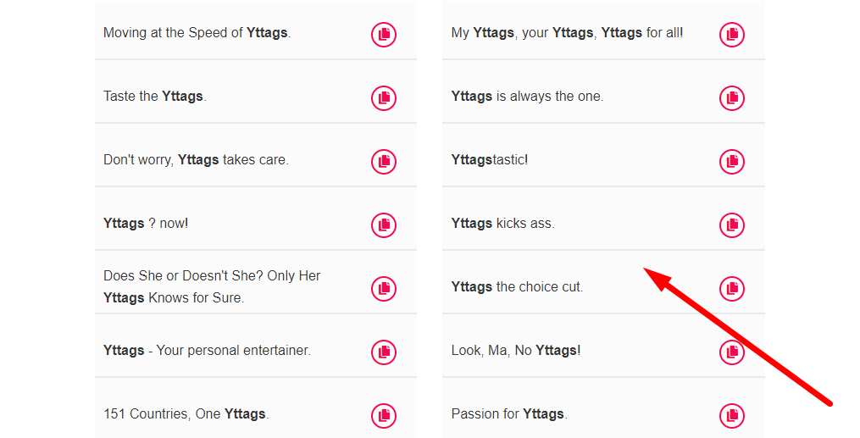Click the 'Taste the Yttags.' slogan text
Image resolution: width=860 pixels, height=438 pixels.
[x=155, y=97]
